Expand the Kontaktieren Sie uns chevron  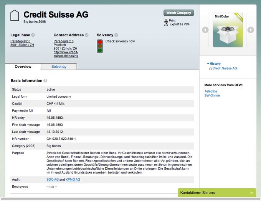[x=251, y=193]
